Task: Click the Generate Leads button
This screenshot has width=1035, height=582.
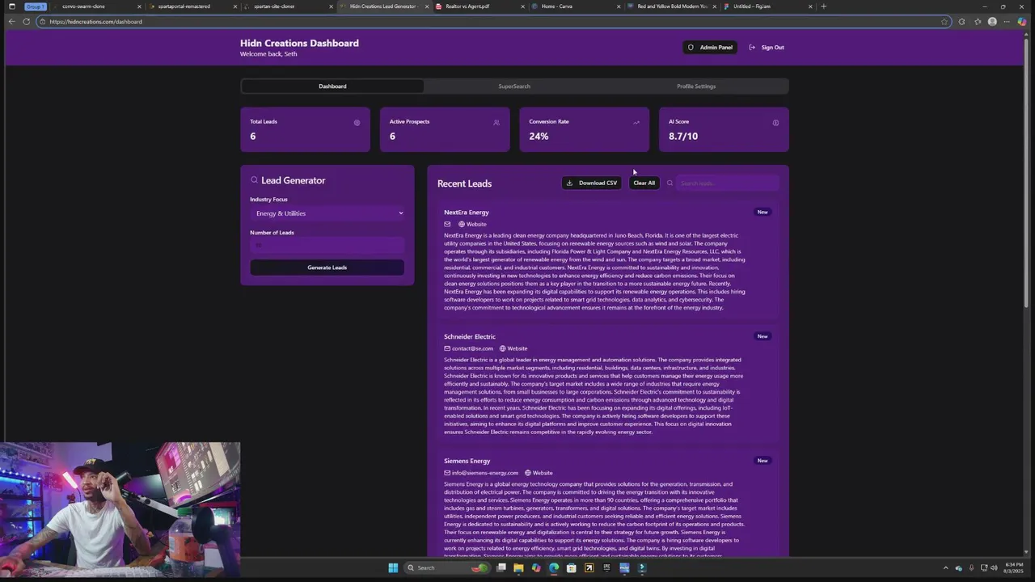Action: pos(327,268)
